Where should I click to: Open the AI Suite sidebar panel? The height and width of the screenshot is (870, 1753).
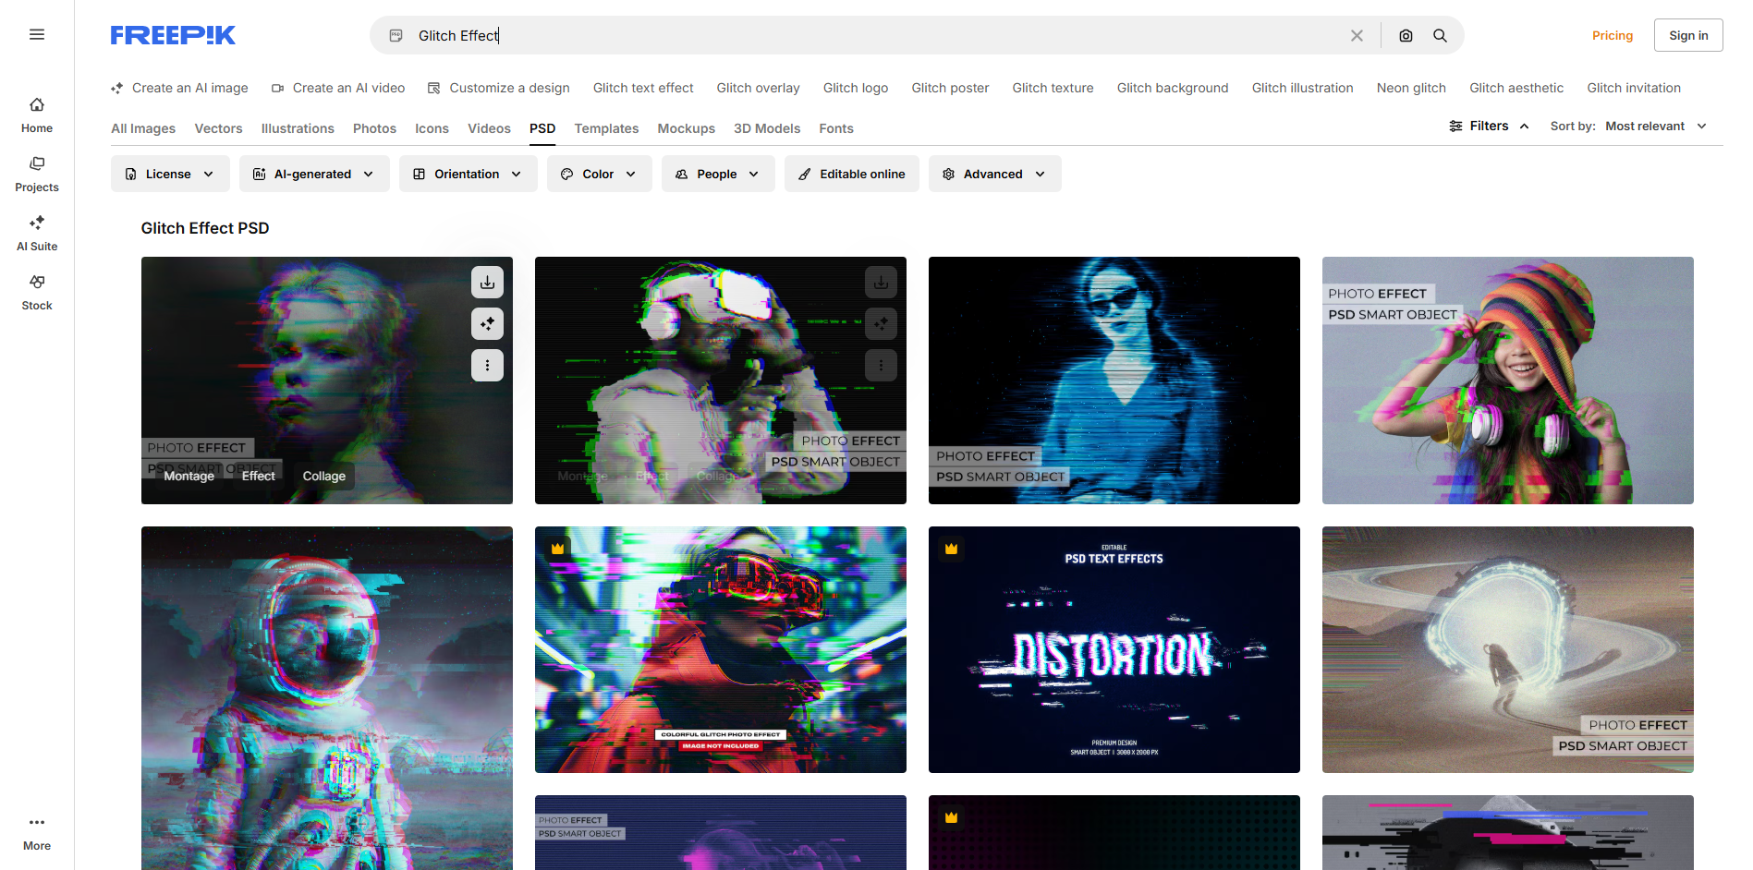pyautogui.click(x=37, y=232)
